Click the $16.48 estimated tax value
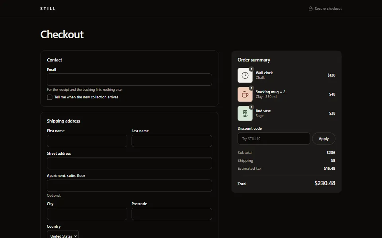 coord(329,168)
